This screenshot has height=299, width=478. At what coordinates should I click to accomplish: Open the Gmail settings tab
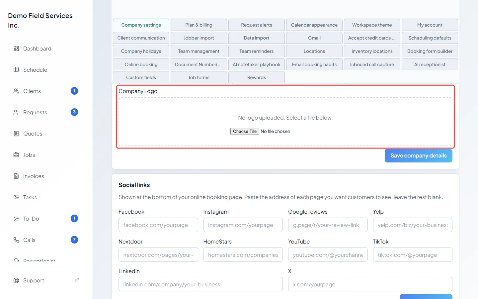pyautogui.click(x=314, y=38)
